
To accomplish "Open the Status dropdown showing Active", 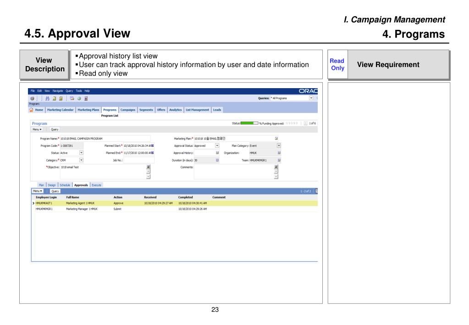I will coord(81,153).
